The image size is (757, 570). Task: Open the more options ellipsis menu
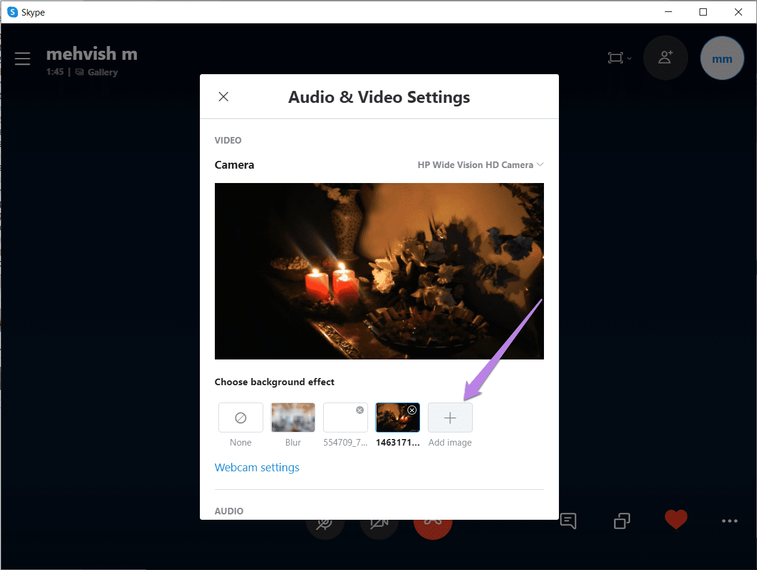pyautogui.click(x=729, y=521)
